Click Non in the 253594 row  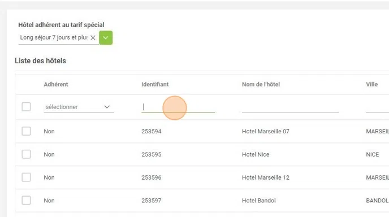click(x=49, y=132)
